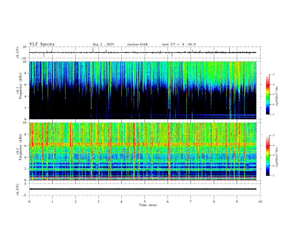The height and width of the screenshot is (226, 293).
Task: Click time axis tick label '7'
Action: [191, 202]
